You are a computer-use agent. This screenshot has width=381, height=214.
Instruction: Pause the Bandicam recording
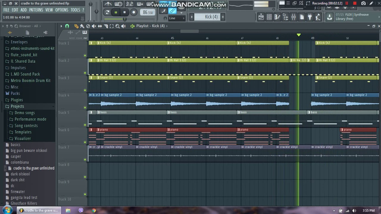347,3
